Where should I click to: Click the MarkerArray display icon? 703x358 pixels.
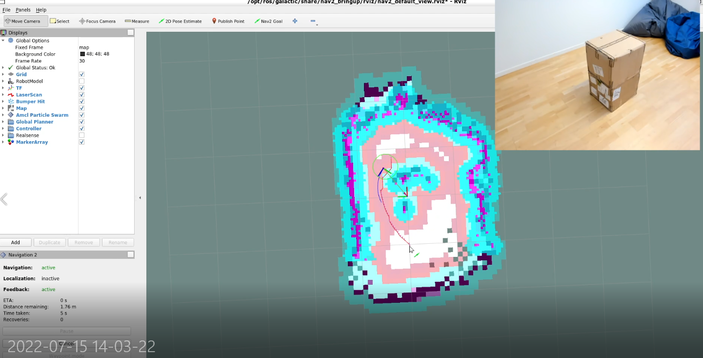pos(11,142)
